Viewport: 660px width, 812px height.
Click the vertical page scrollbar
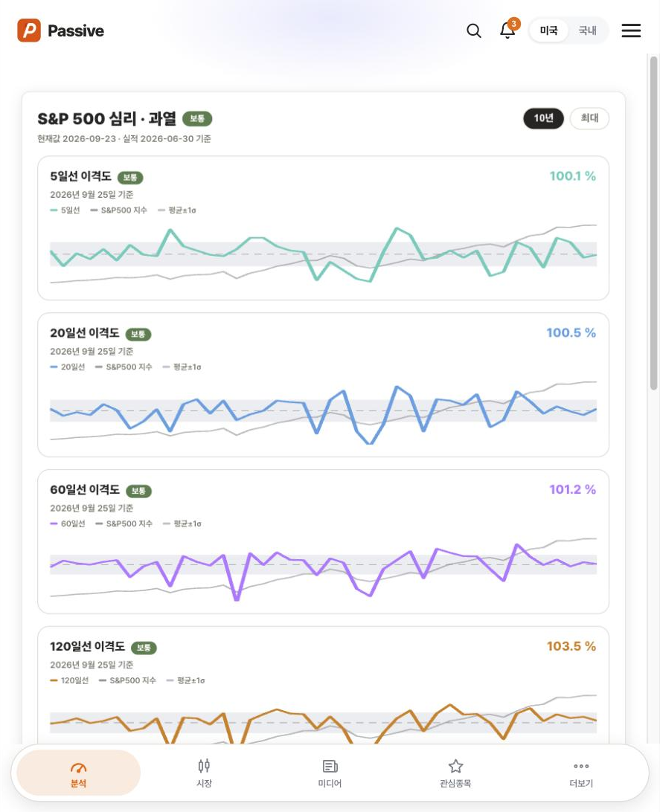point(653,222)
